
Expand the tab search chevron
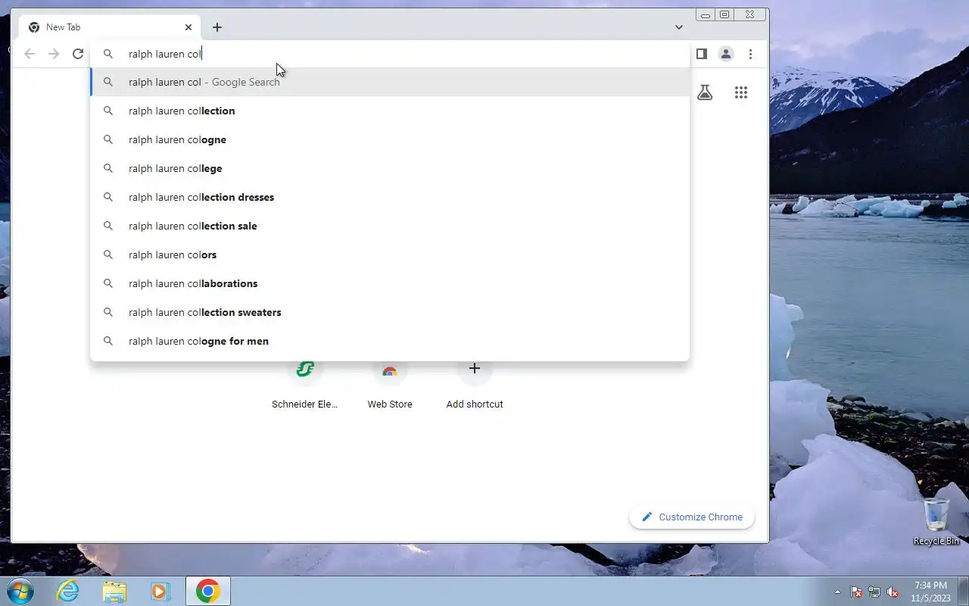pos(679,27)
